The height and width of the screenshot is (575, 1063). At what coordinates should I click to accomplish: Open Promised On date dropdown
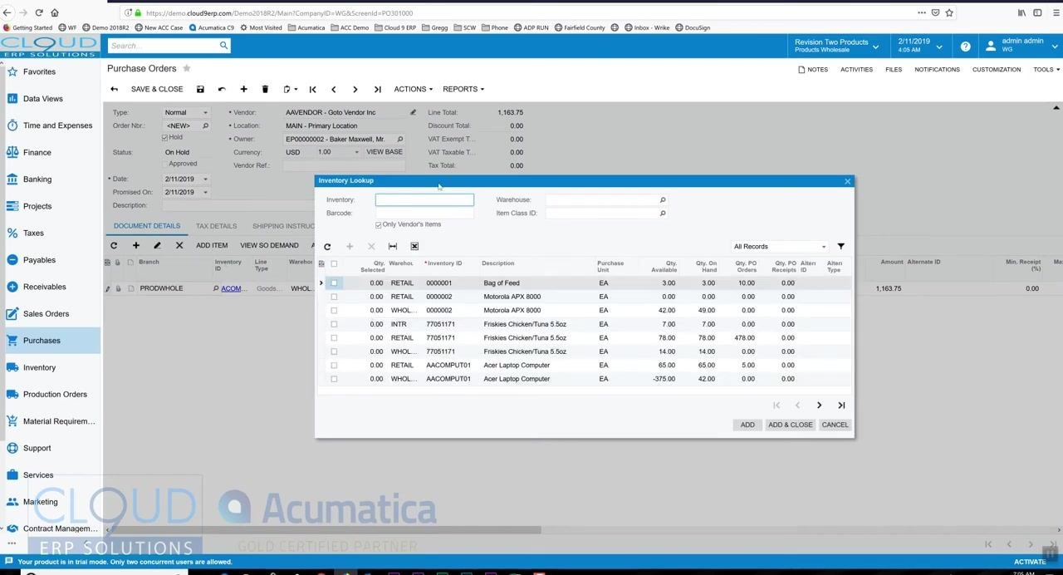coord(205,193)
